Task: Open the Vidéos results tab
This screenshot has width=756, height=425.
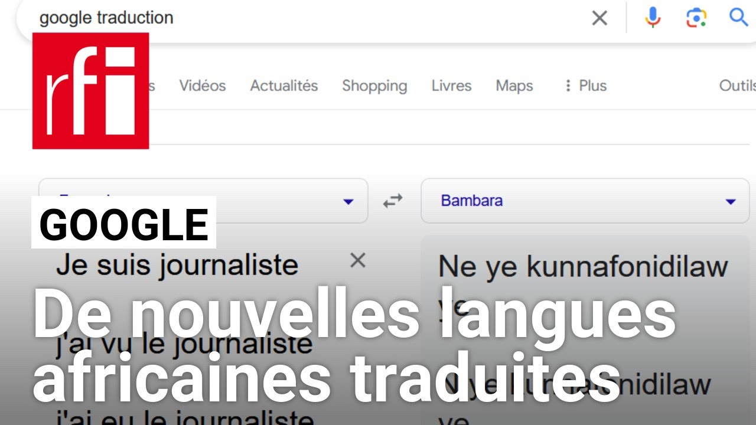Action: click(203, 86)
